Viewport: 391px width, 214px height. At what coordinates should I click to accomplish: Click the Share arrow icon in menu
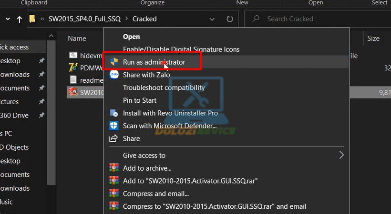click(x=114, y=139)
